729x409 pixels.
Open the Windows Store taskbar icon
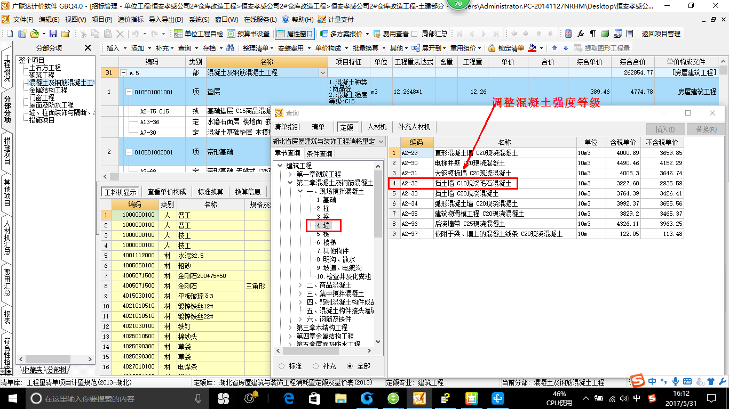click(x=314, y=398)
